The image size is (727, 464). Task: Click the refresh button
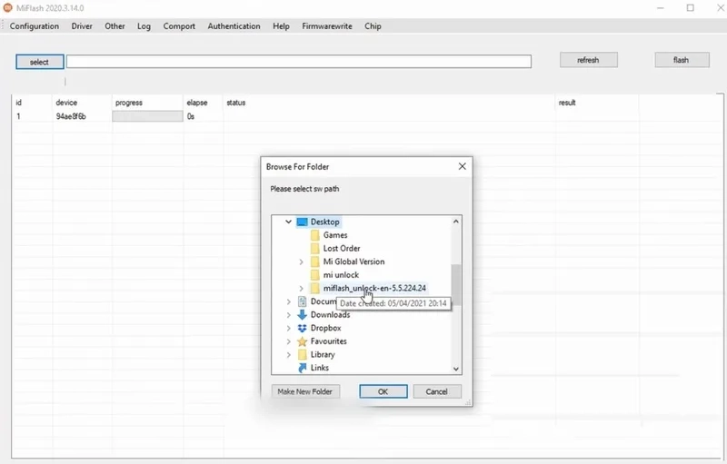pos(588,60)
